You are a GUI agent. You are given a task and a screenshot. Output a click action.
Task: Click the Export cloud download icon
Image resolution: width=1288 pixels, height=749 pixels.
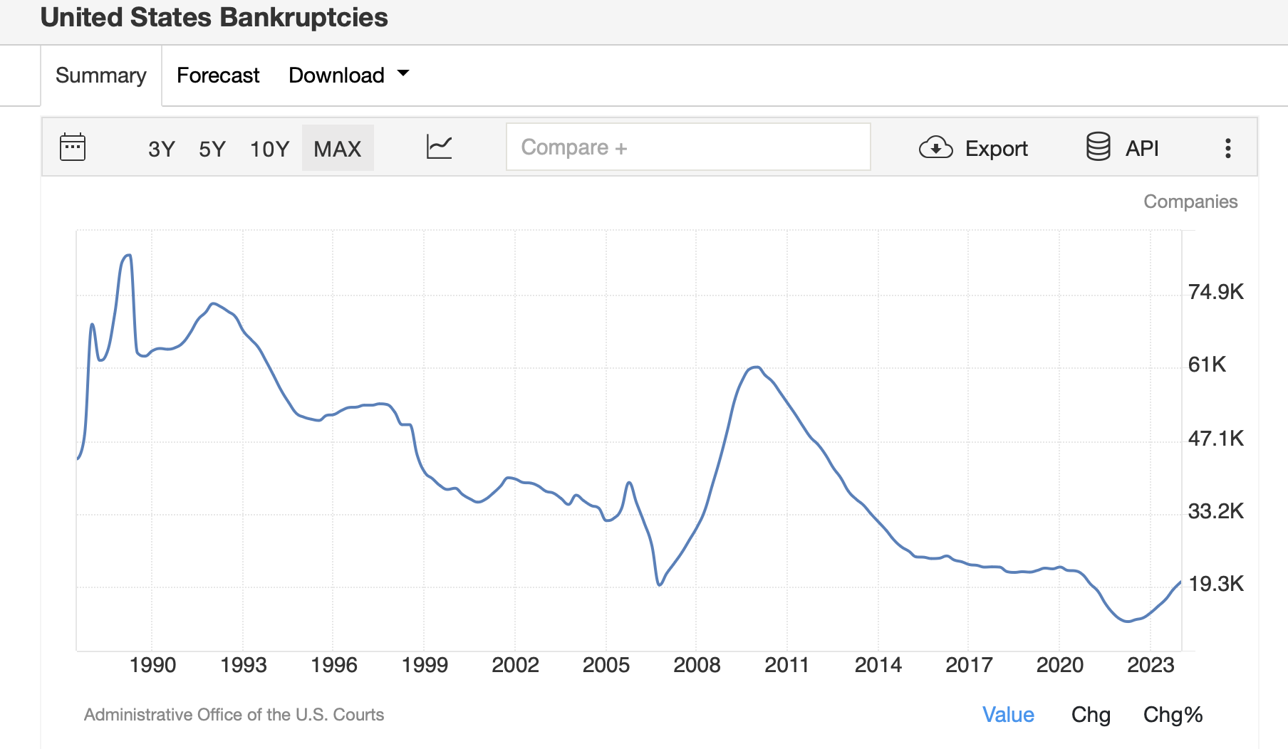[x=935, y=147]
